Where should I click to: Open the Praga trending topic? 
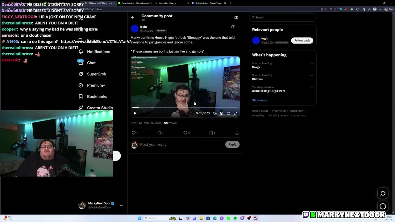256,67
